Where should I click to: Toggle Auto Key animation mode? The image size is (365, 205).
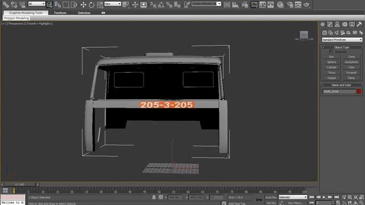271,198
